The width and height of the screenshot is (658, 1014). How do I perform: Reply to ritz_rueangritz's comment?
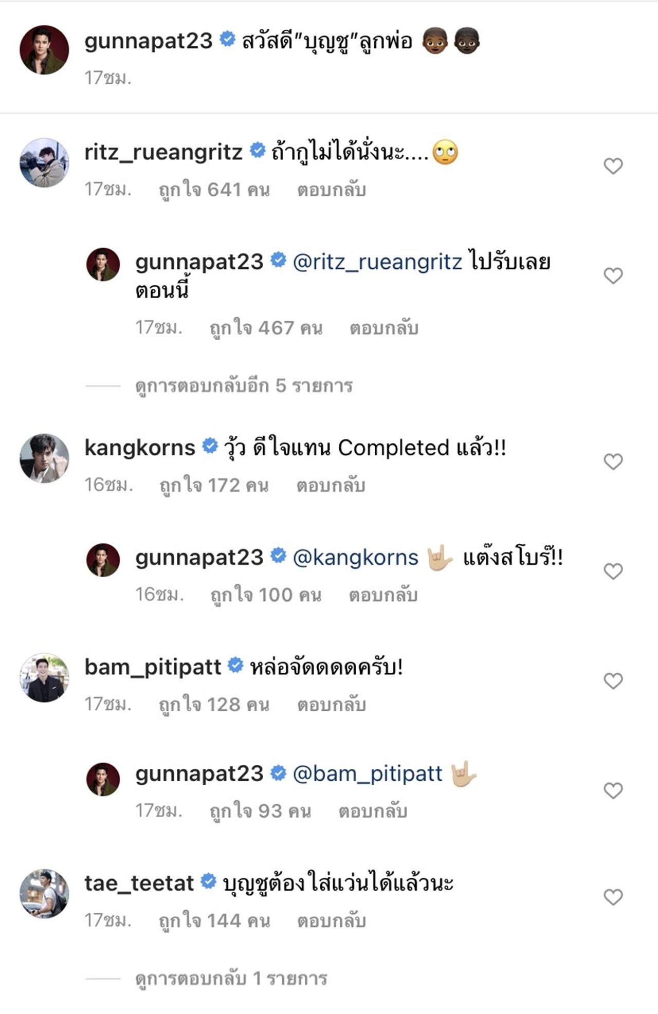(332, 190)
